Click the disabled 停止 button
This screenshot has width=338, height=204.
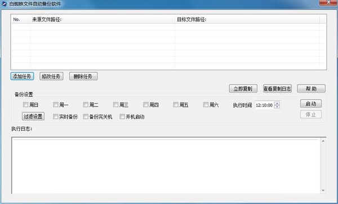pyautogui.click(x=311, y=114)
